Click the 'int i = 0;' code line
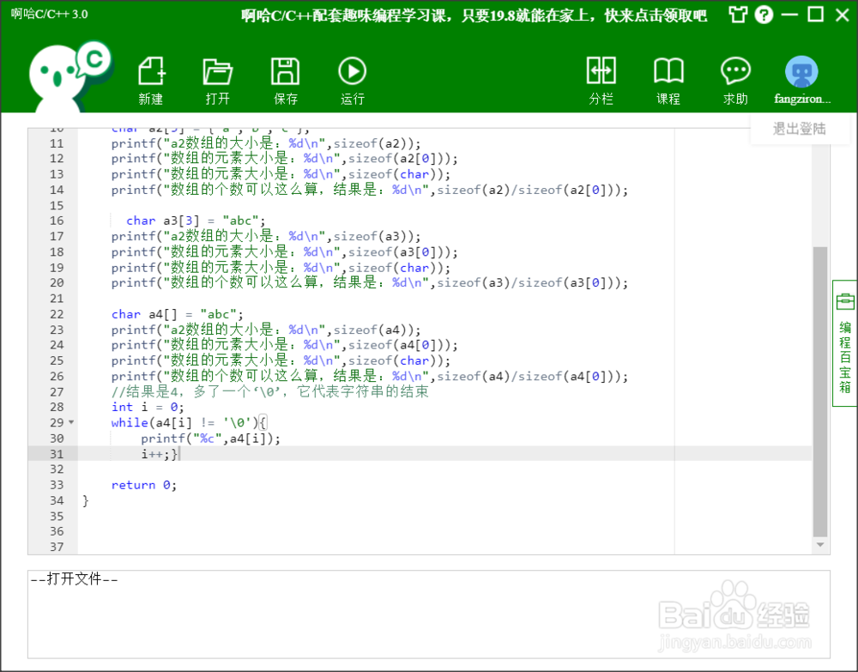Viewport: 858px width, 672px height. (148, 407)
